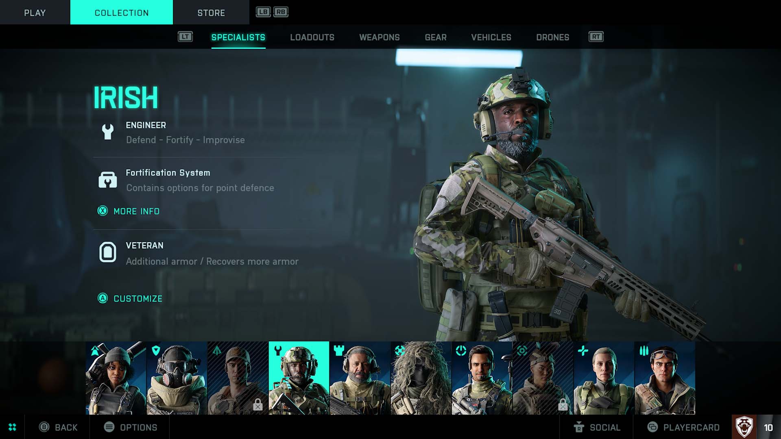
Task: Select the ghillie suit specialist
Action: click(x=421, y=378)
